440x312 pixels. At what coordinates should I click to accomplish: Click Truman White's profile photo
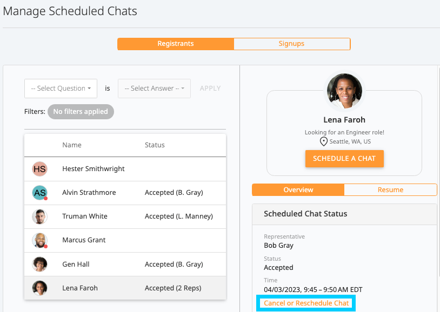click(x=39, y=216)
